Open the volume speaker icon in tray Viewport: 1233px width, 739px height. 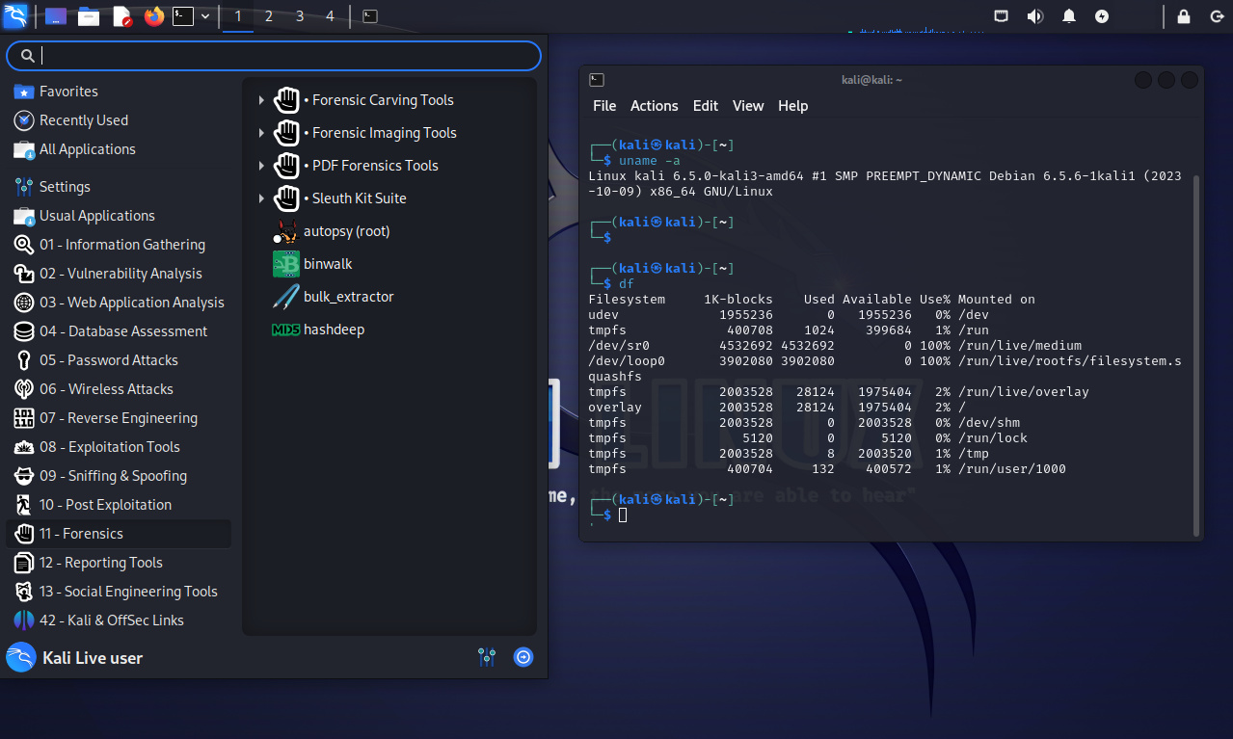coord(1035,16)
